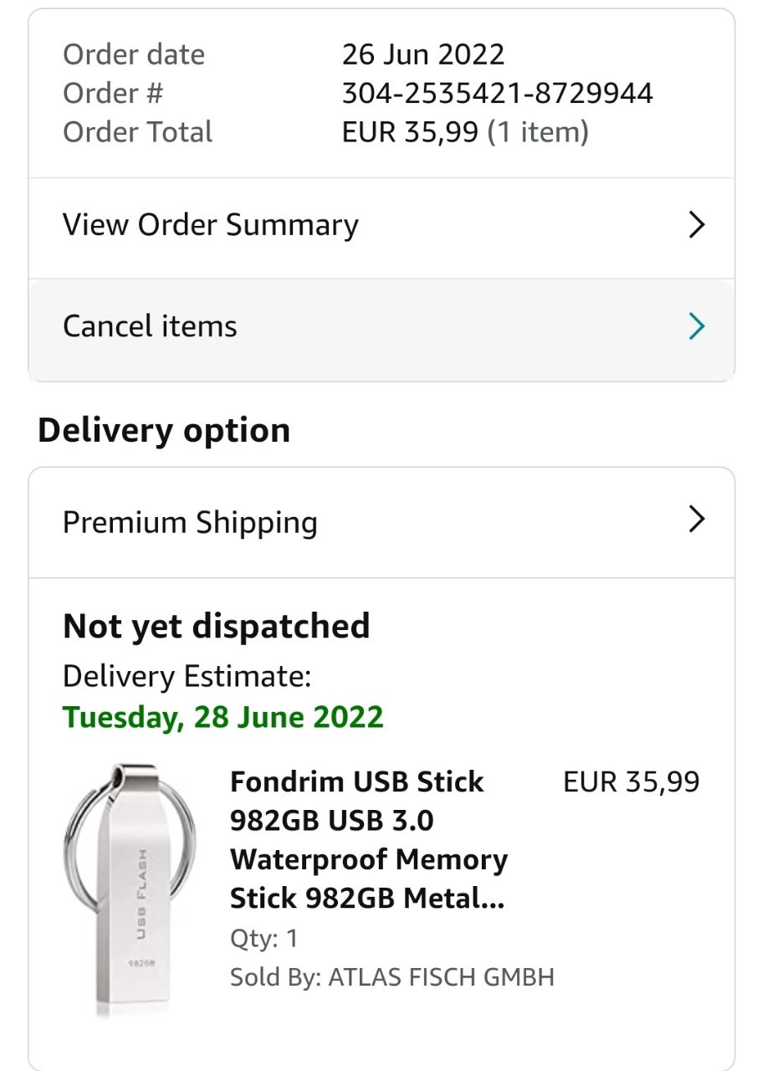This screenshot has width=762, height=1071.
Task: Click the order number 304-2535421-8729944
Action: pyautogui.click(x=497, y=93)
